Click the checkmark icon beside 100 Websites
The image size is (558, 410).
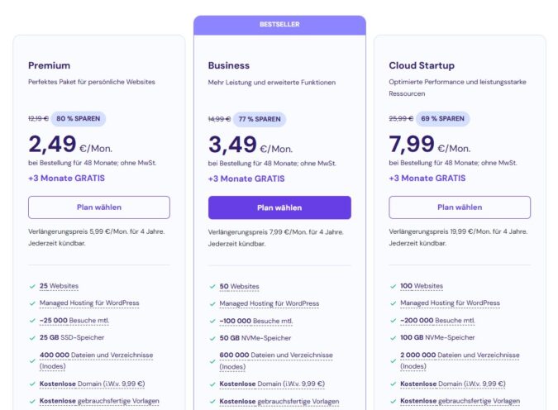393,286
